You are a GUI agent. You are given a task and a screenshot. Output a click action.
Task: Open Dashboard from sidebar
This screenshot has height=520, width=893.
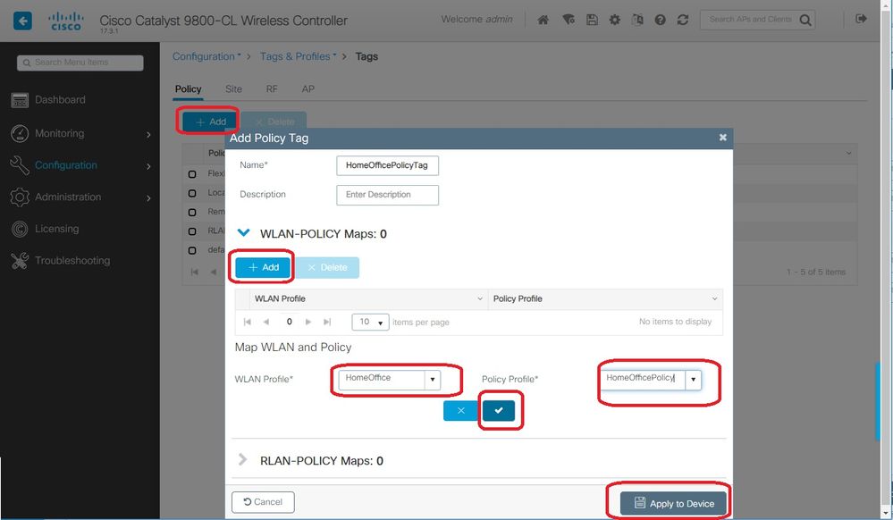60,100
